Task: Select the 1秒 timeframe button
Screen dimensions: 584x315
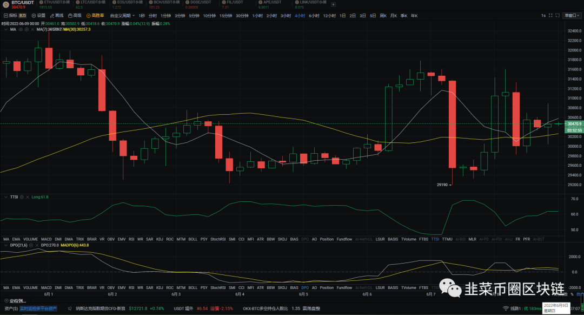Action: tap(142, 16)
